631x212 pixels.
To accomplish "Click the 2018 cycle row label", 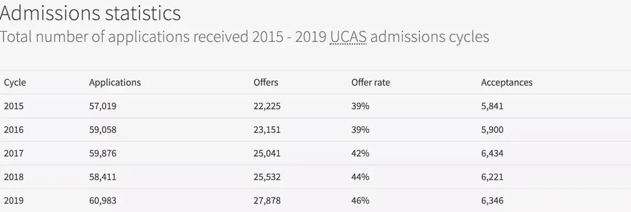I will 13,177.
